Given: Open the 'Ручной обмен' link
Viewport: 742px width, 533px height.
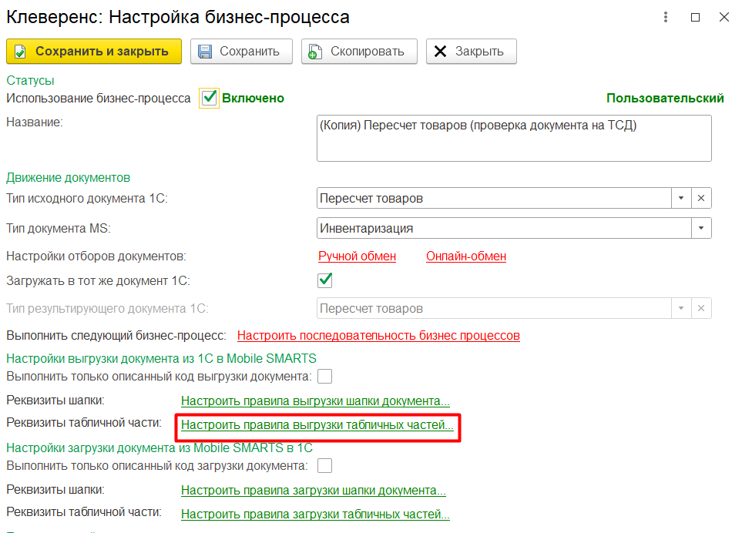Looking at the screenshot, I should (358, 256).
